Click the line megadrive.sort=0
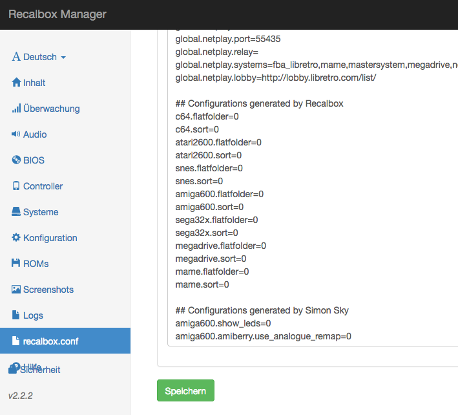This screenshot has height=415, width=458. [x=211, y=259]
